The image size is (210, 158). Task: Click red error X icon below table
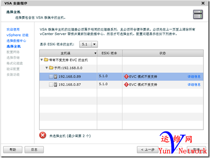[43, 135]
